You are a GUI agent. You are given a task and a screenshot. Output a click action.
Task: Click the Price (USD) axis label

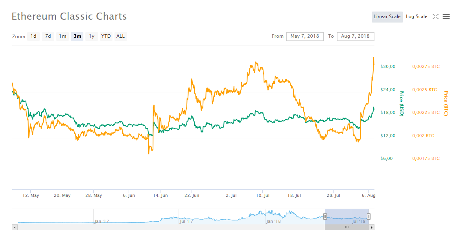[401, 103]
